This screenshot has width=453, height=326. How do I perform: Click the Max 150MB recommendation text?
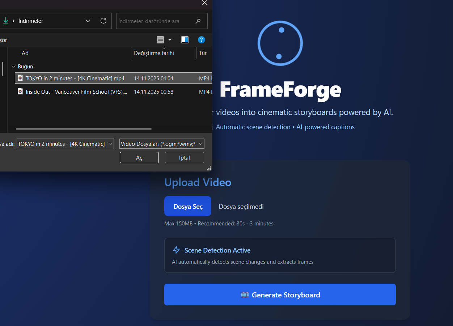(x=219, y=224)
